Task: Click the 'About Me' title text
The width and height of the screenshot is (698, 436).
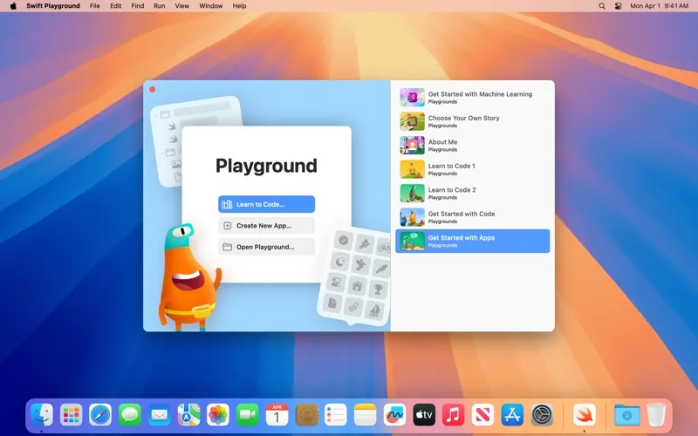Action: click(442, 142)
